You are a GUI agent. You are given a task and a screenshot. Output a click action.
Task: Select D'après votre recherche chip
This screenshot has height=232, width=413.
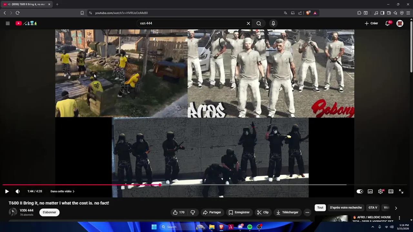346,208
